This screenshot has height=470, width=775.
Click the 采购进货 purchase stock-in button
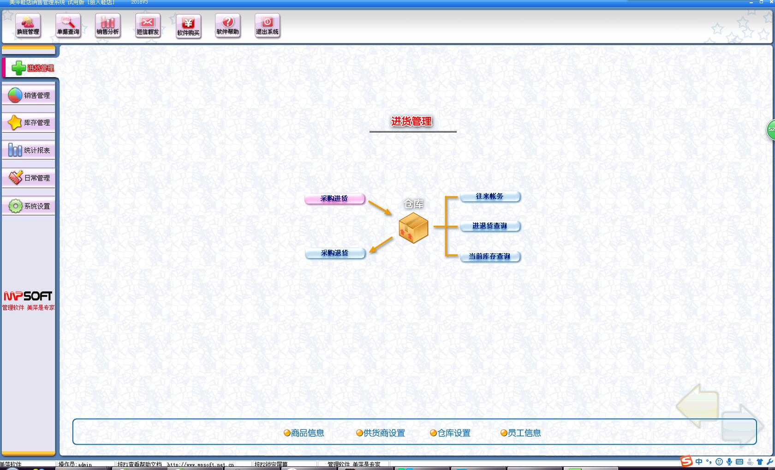pos(335,199)
